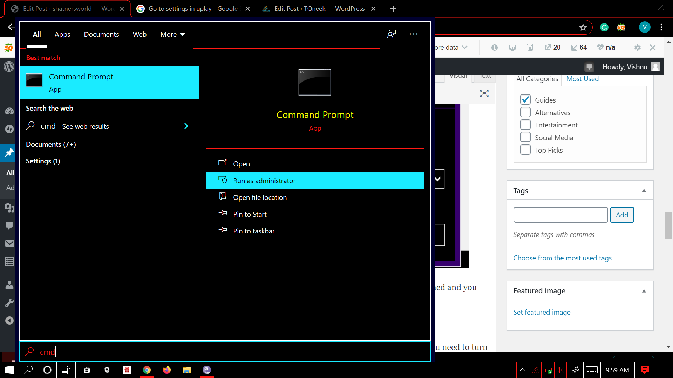Select Command Prompt best match result

click(109, 83)
